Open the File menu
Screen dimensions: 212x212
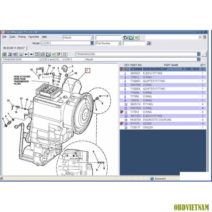coord(4,37)
